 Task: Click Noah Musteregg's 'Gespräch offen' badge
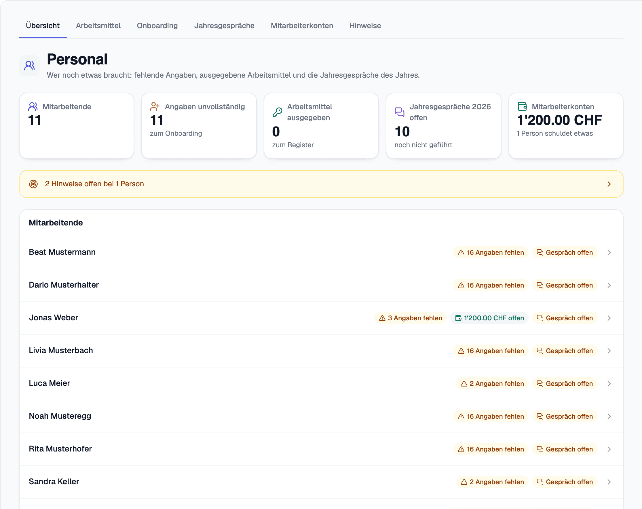coord(565,416)
